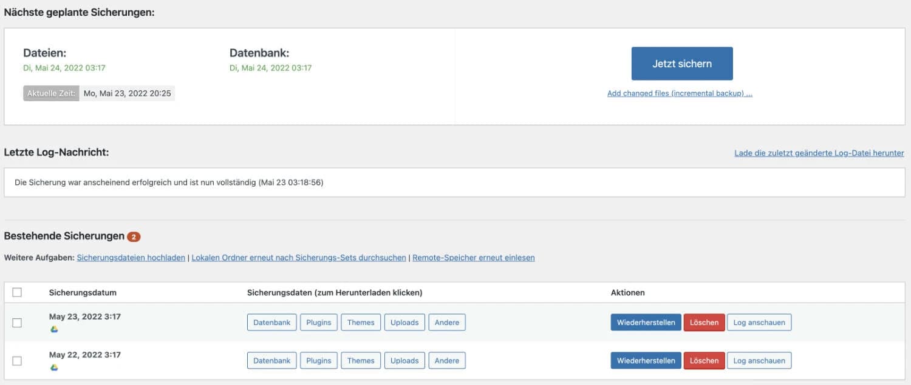
Task: Download 'Andere' files from the May 23 backup
Action: pos(447,322)
